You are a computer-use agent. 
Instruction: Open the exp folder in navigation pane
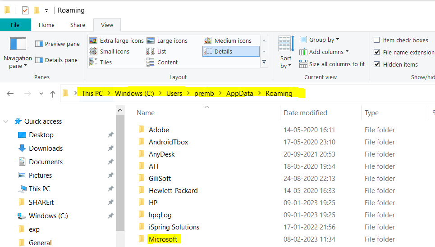point(34,229)
